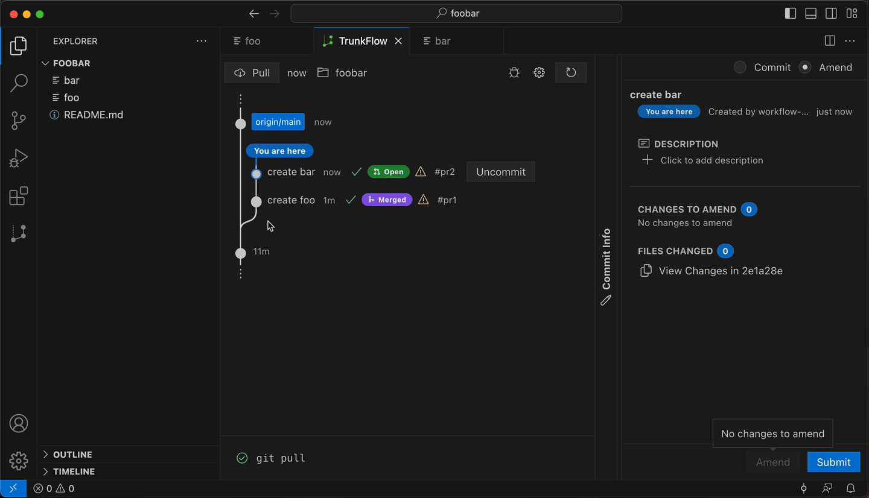The width and height of the screenshot is (869, 498).
Task: Submit the create bar commit
Action: coord(833,462)
